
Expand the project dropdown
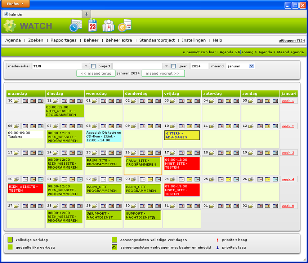(x=166, y=66)
